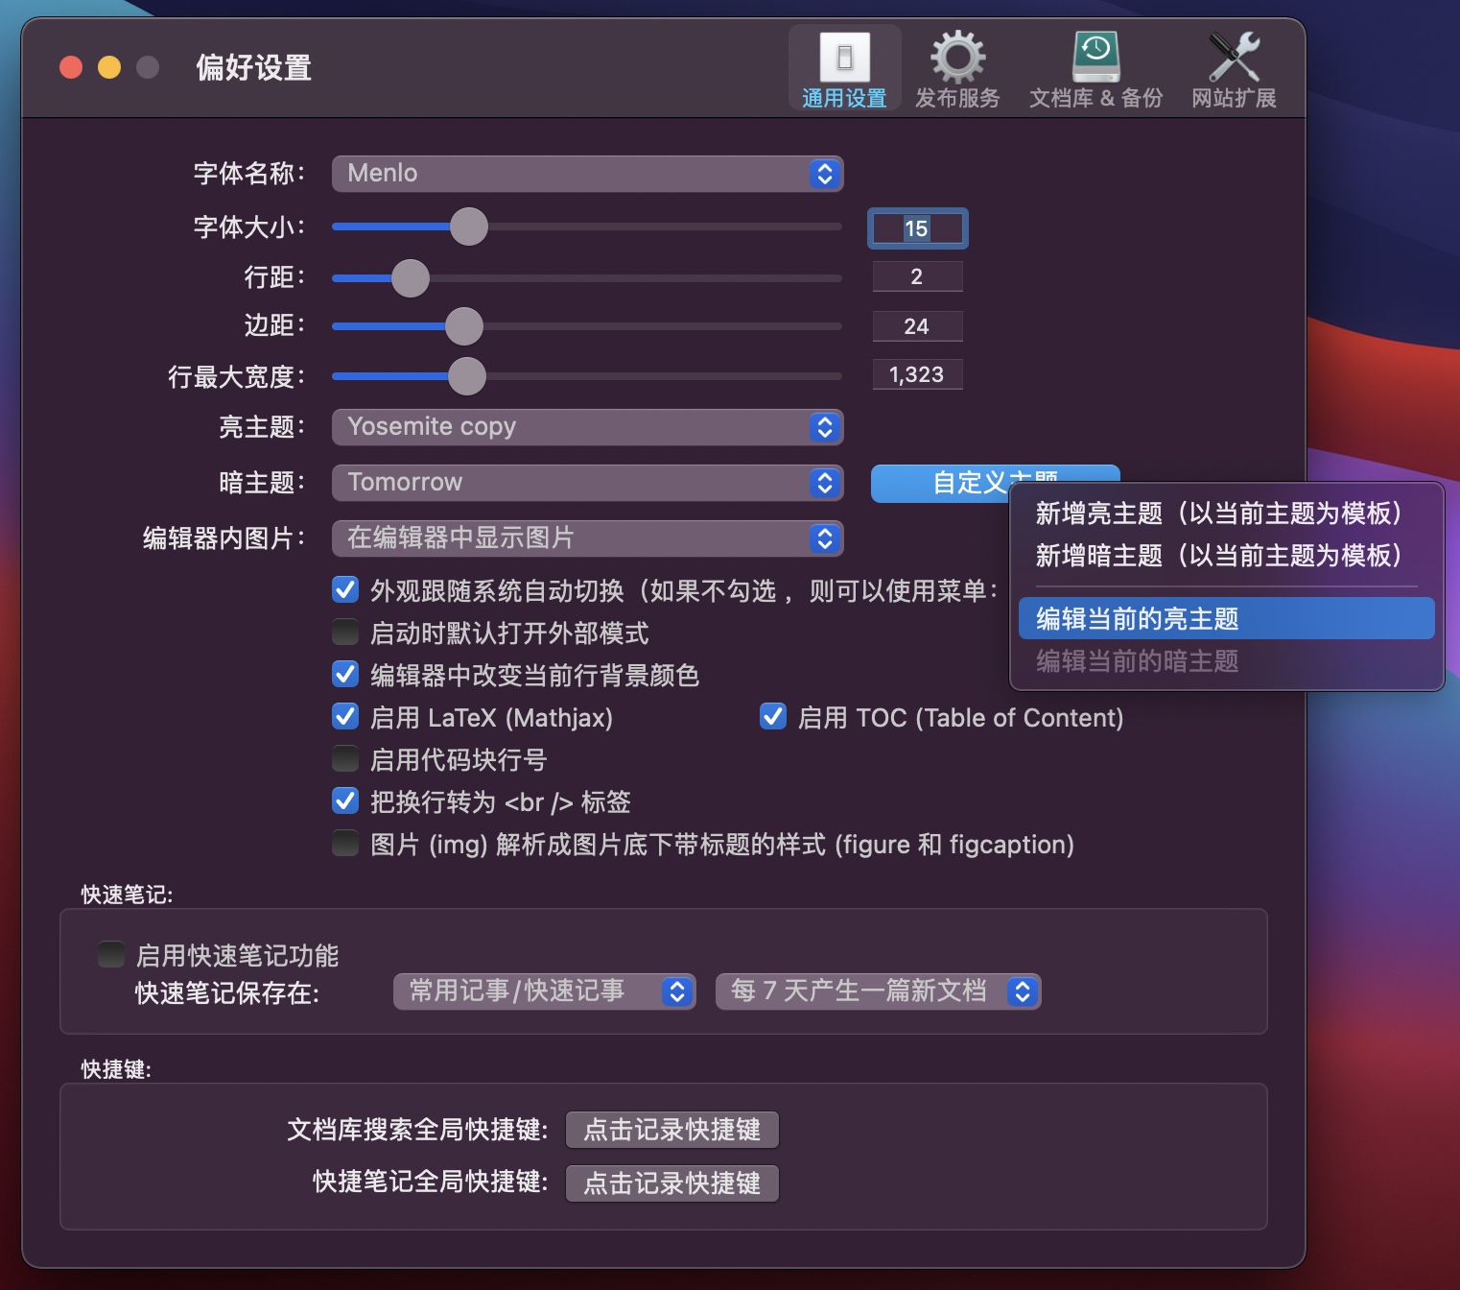Viewport: 1460px width, 1290px height.
Task: Open the 网站扩展 tools icon tab
Action: (x=1234, y=58)
